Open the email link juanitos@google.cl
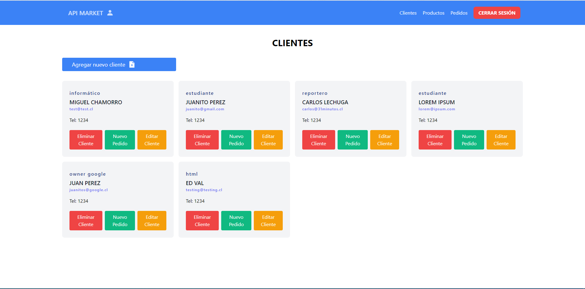Screen dimensions: 585x289 [x=88, y=190]
